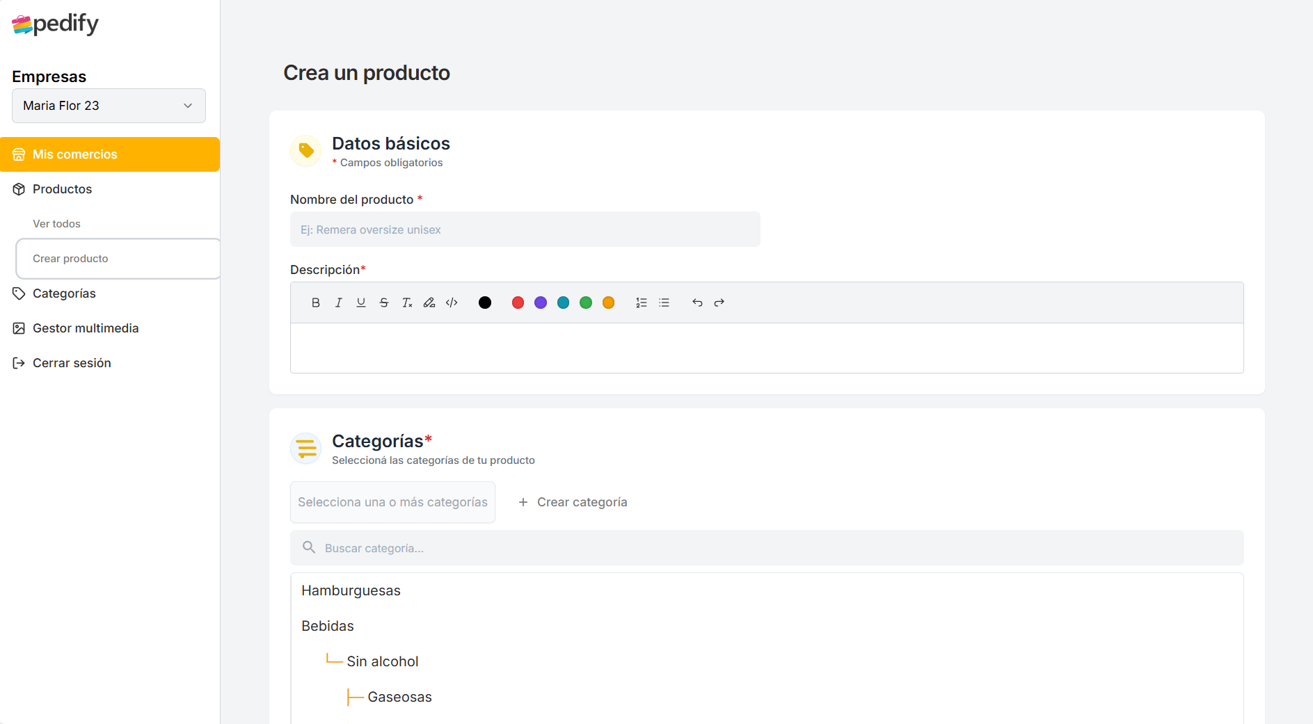Insert a bulleted list

coord(665,303)
